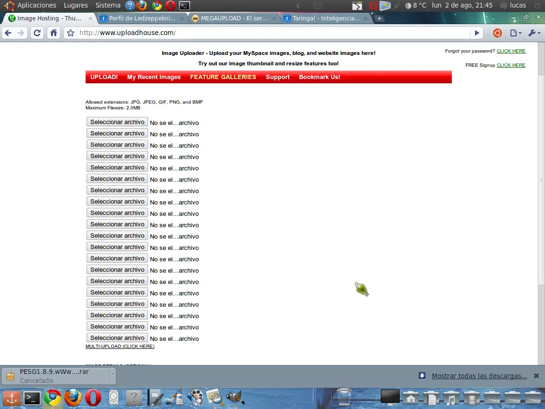The height and width of the screenshot is (409, 545).
Task: Open the trash in the dock
Action: (x=344, y=398)
